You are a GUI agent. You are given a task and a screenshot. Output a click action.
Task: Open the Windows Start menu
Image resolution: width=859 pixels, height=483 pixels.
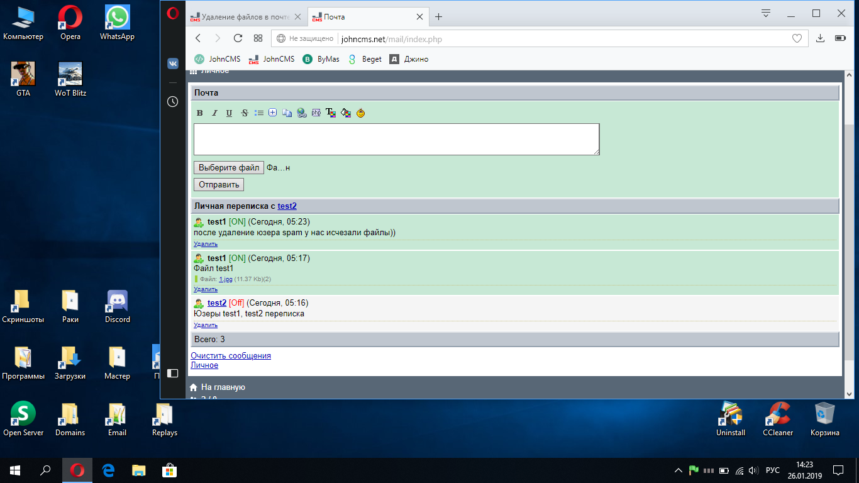click(x=15, y=470)
